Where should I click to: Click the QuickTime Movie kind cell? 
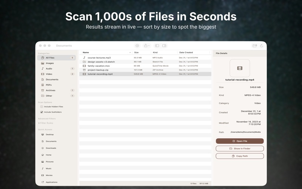[x=160, y=66]
